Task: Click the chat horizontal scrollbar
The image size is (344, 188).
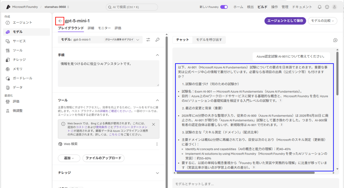Action: coord(245,173)
